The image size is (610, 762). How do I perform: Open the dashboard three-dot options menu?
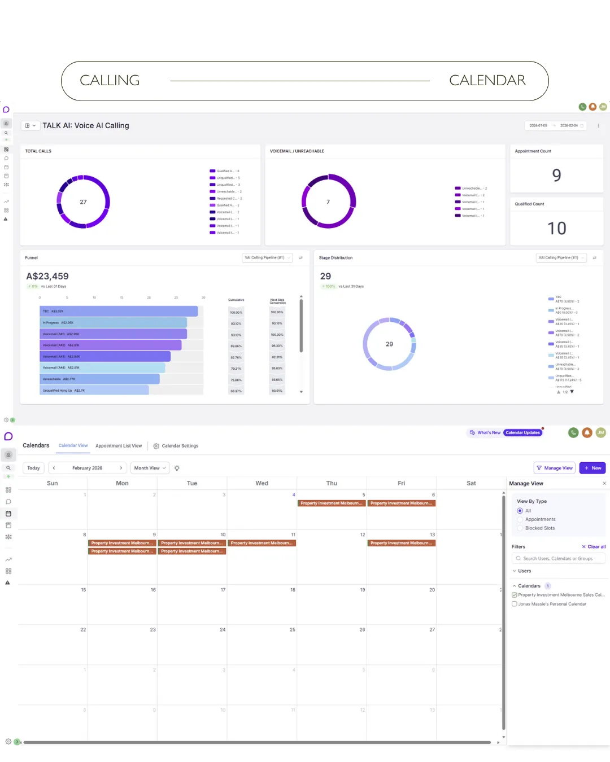tap(598, 126)
